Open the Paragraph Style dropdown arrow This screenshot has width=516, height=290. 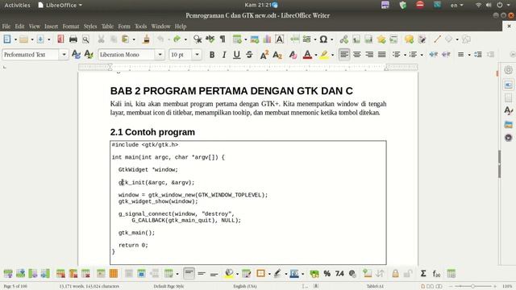[x=64, y=55]
